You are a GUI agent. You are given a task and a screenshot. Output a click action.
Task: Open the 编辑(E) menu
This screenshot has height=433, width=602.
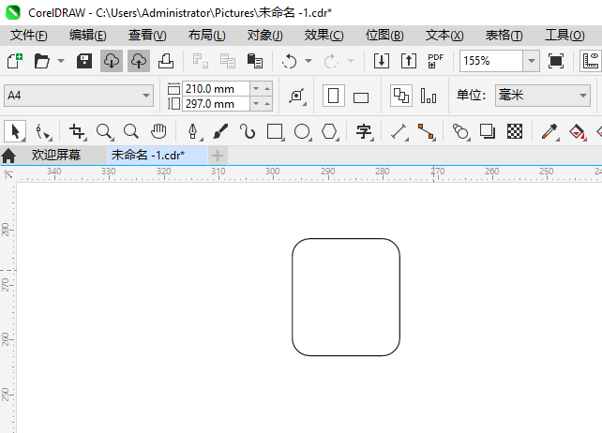(88, 36)
